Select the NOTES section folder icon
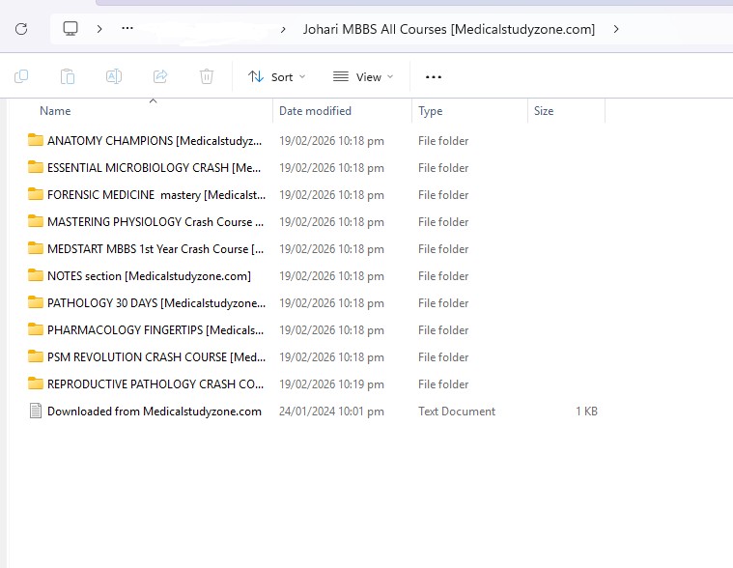 (35, 275)
